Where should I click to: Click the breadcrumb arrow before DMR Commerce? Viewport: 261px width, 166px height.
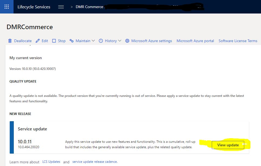pos(72,7)
